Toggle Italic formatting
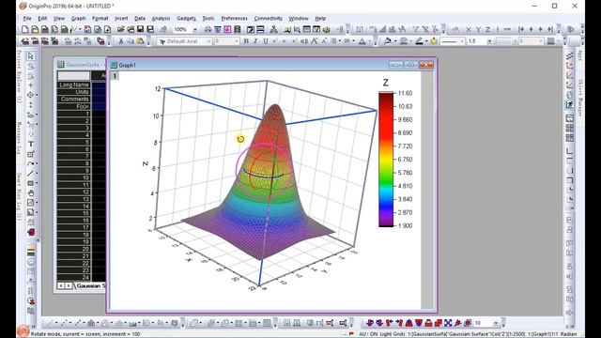Viewport: 601px width, 338px height. [255, 41]
